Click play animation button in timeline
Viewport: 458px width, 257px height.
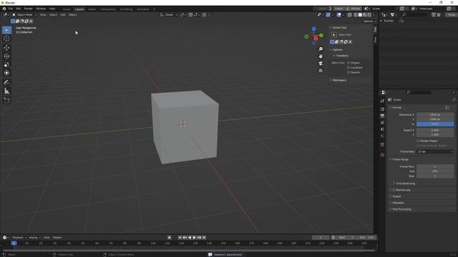(194, 238)
